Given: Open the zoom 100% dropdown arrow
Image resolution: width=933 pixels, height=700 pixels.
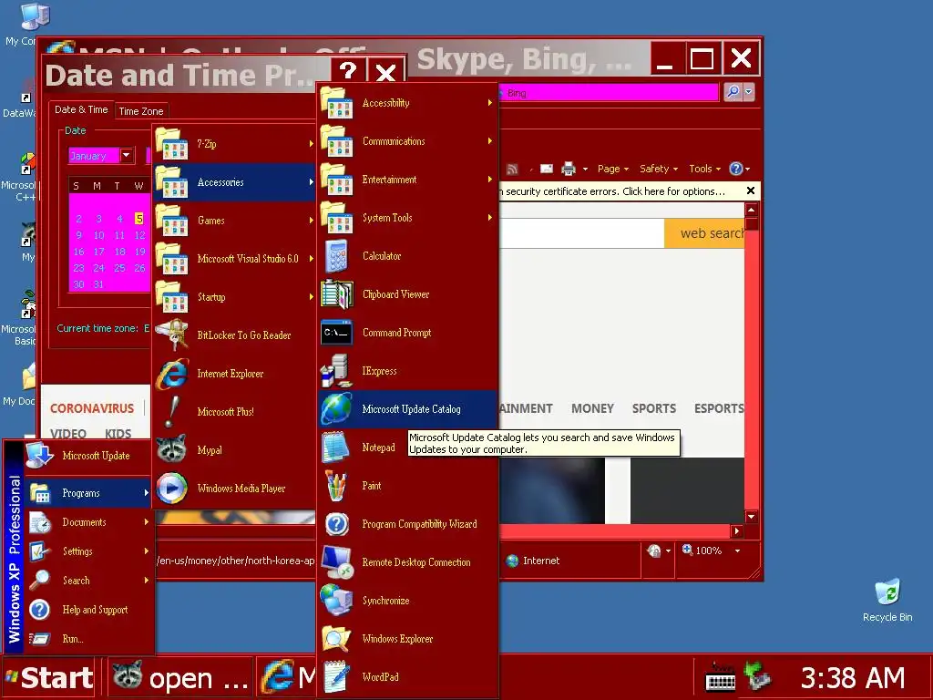Looking at the screenshot, I should click(737, 551).
